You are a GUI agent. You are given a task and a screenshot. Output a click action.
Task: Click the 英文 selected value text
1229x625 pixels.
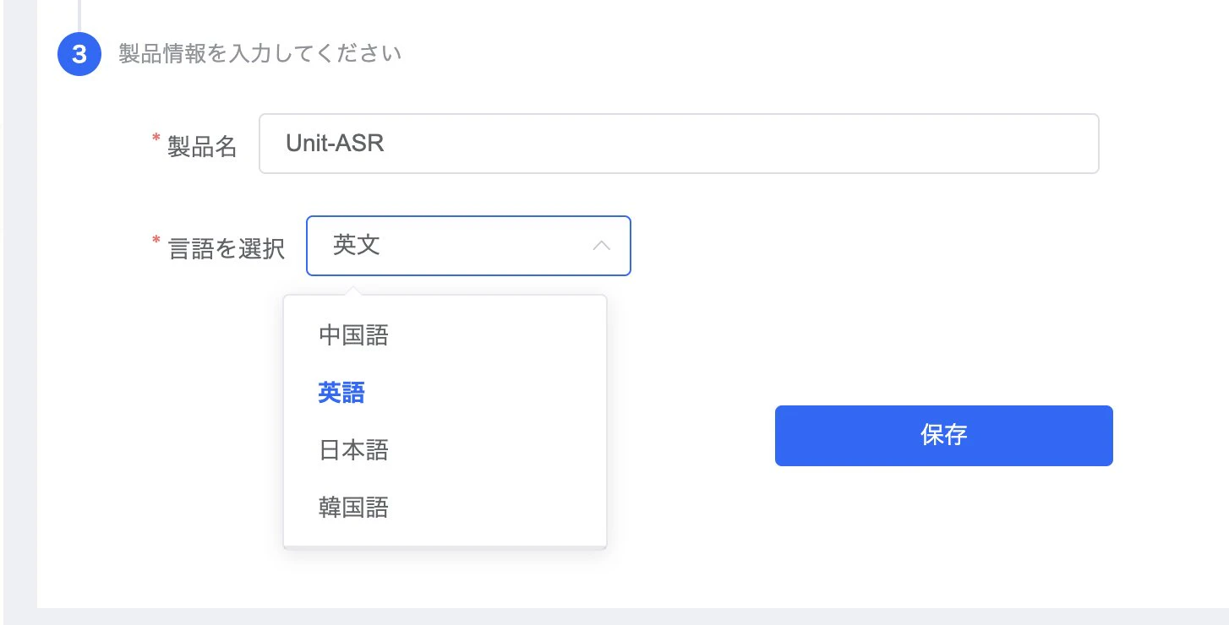[x=357, y=246]
